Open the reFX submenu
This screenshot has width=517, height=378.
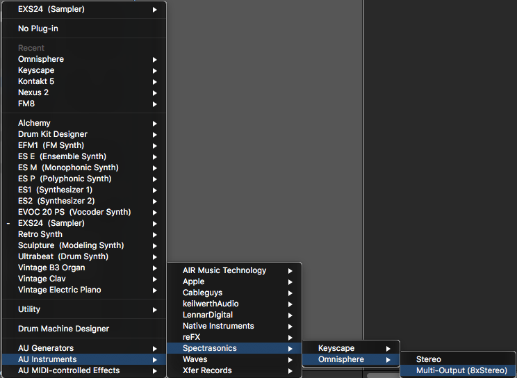(234, 338)
